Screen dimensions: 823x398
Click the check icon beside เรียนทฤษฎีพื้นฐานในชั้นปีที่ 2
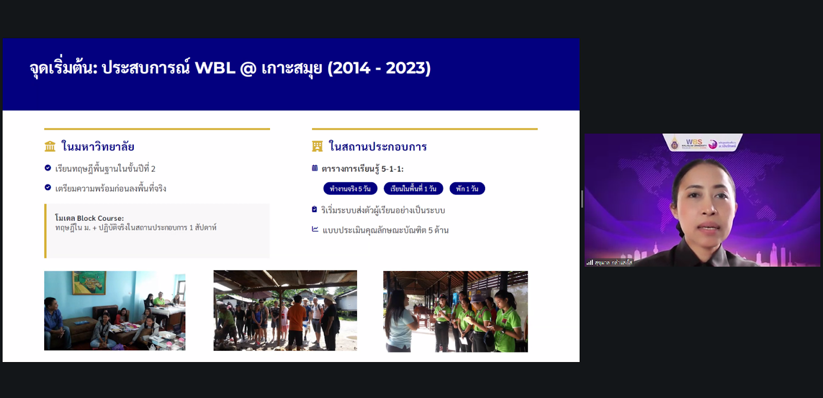pos(48,168)
